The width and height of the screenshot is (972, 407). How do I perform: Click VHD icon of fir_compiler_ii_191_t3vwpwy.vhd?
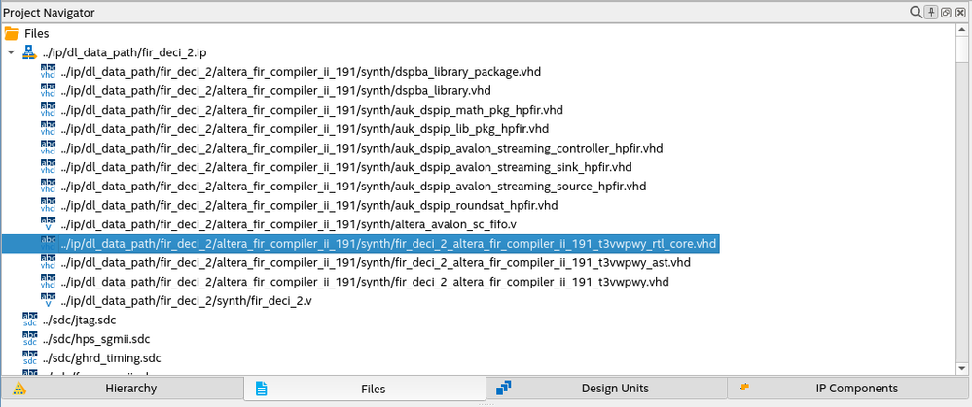click(48, 282)
